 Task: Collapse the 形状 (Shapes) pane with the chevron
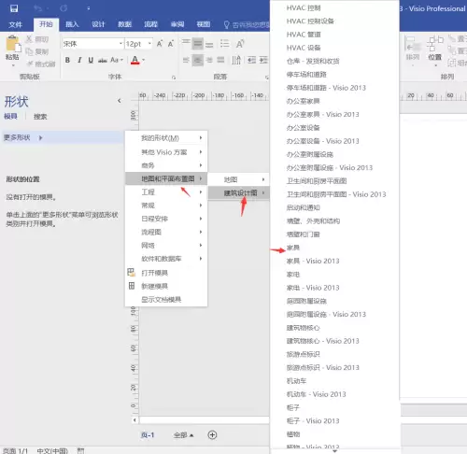[x=120, y=101]
